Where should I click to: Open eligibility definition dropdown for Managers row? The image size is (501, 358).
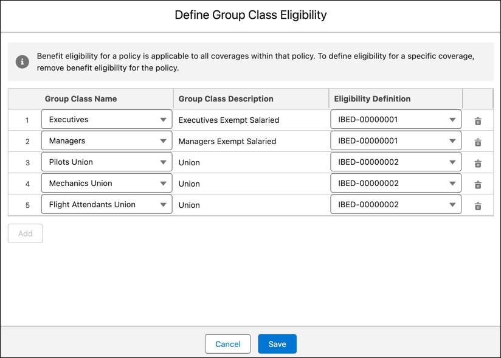coord(396,140)
